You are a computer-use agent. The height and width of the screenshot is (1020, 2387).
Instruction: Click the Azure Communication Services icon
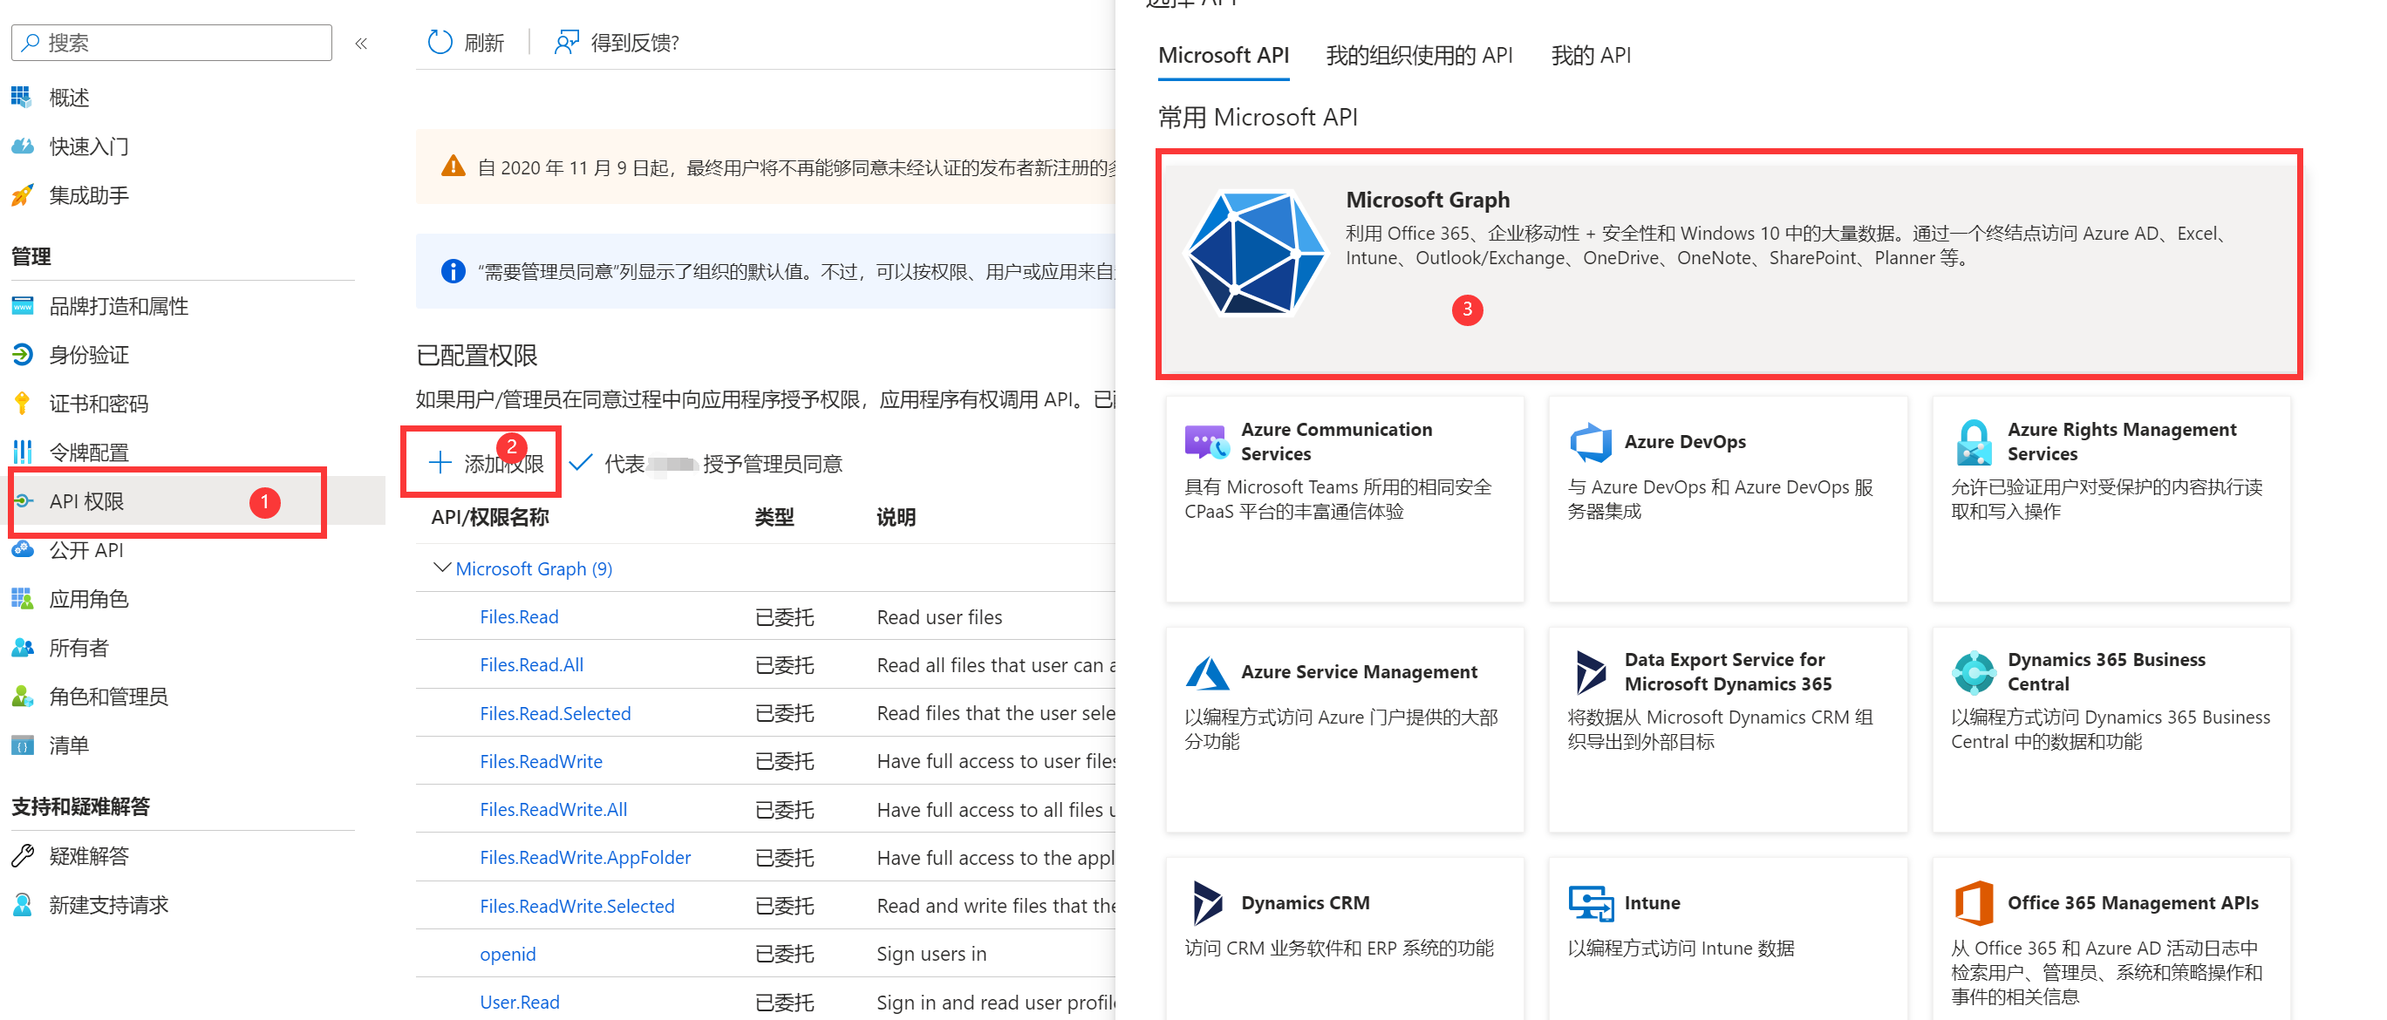point(1207,442)
